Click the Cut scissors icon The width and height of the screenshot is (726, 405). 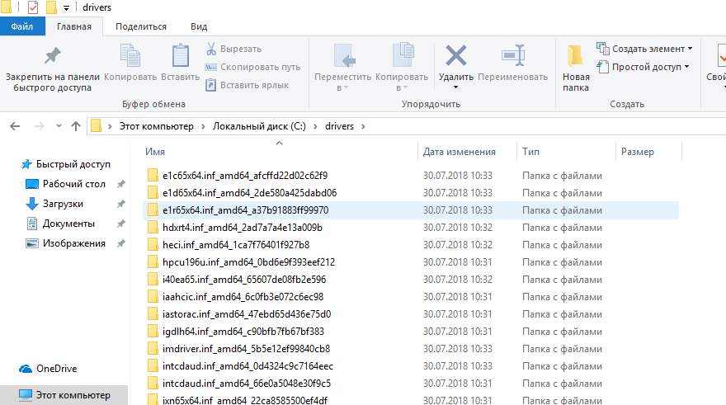(211, 49)
